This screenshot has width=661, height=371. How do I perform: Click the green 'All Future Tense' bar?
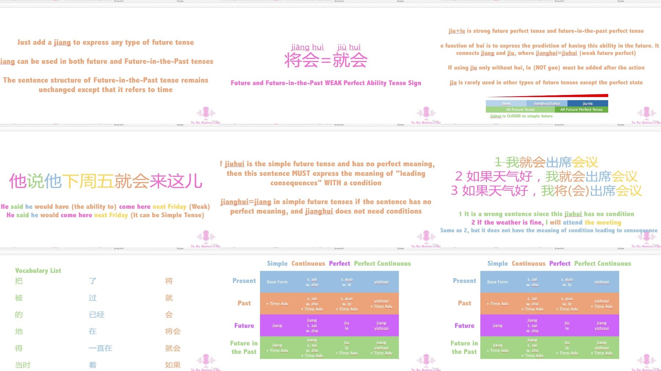point(520,109)
